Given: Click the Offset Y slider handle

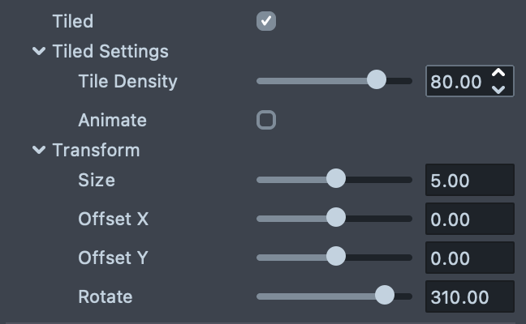Looking at the screenshot, I should 336,257.
